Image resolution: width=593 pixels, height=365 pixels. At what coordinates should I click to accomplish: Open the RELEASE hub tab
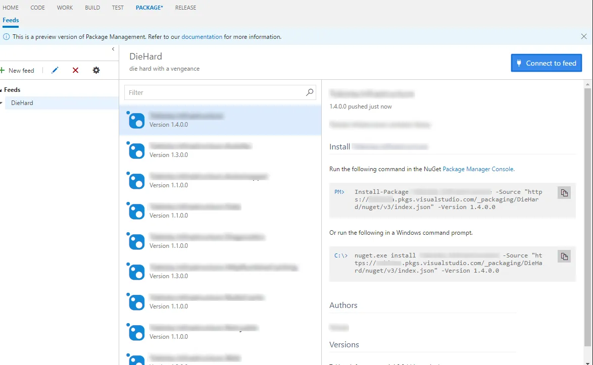(x=185, y=8)
